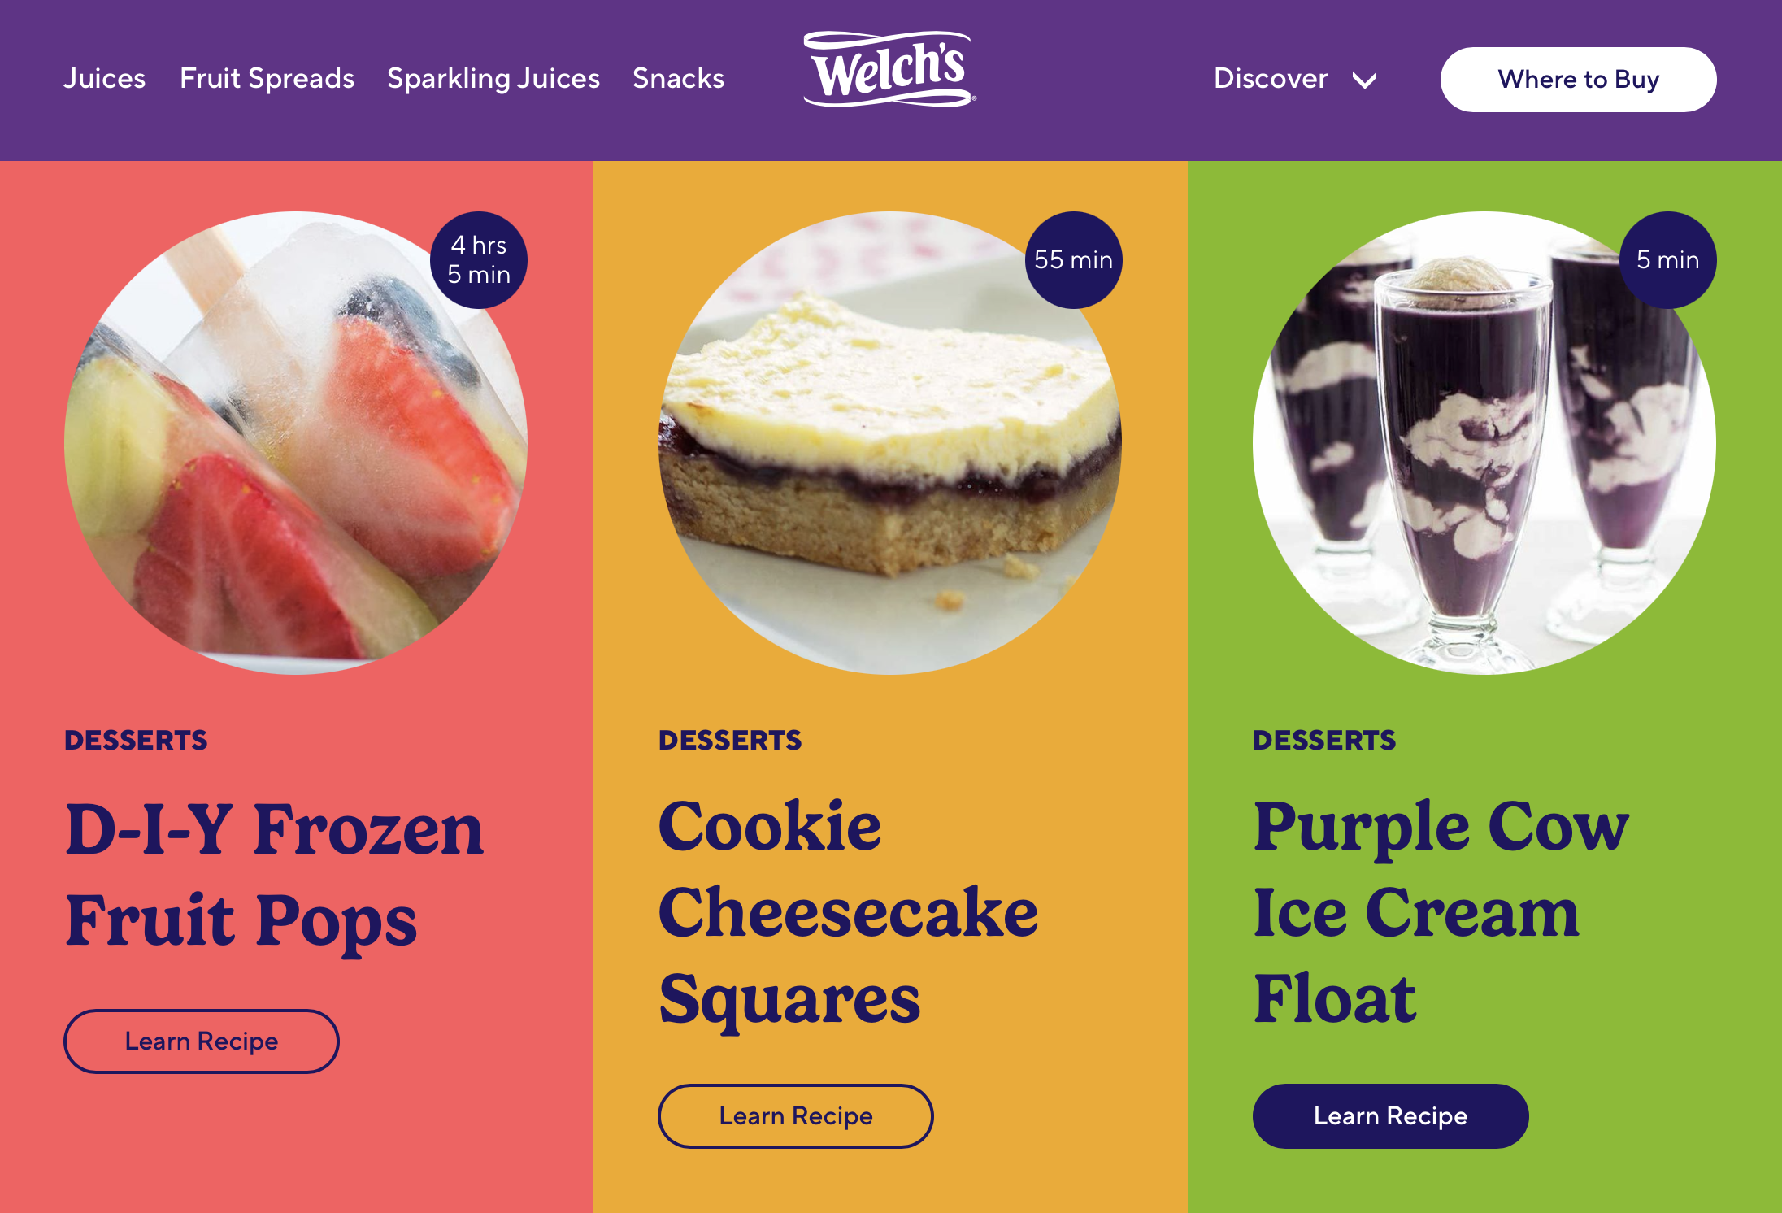This screenshot has height=1213, width=1782.
Task: Open Cookie Cheesecake Squares title link
Action: [848, 913]
